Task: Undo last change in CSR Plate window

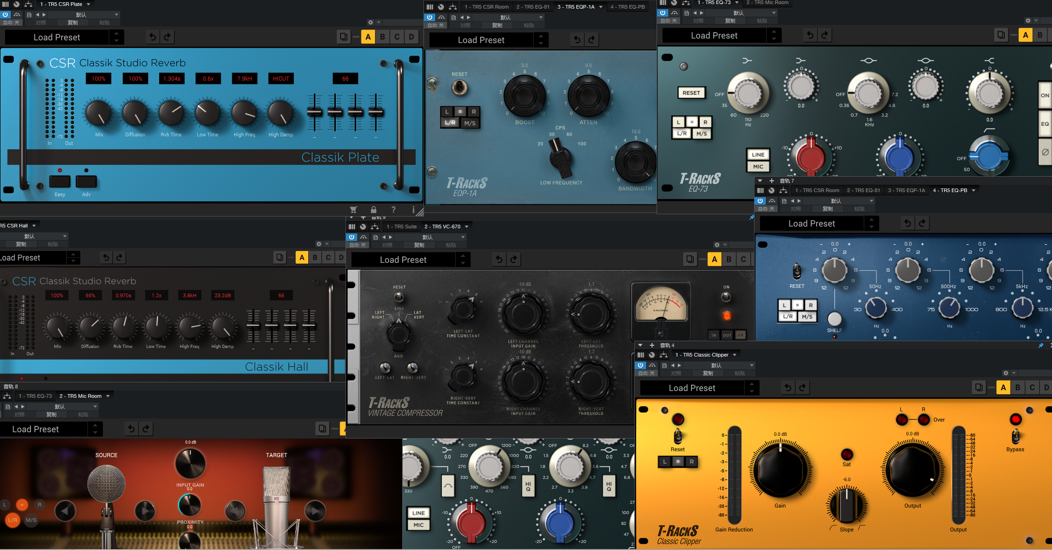Action: 153,37
